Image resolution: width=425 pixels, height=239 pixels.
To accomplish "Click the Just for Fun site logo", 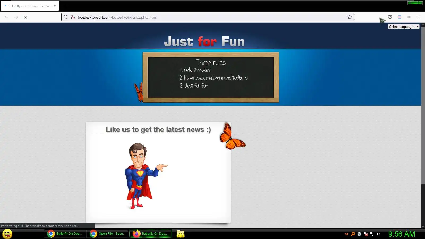I will 205,42.
